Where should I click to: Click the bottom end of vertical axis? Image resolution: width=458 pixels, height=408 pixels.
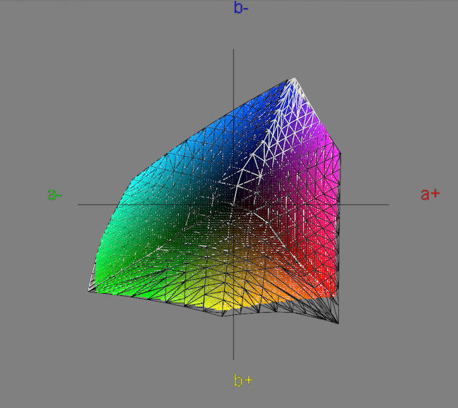[233, 359]
